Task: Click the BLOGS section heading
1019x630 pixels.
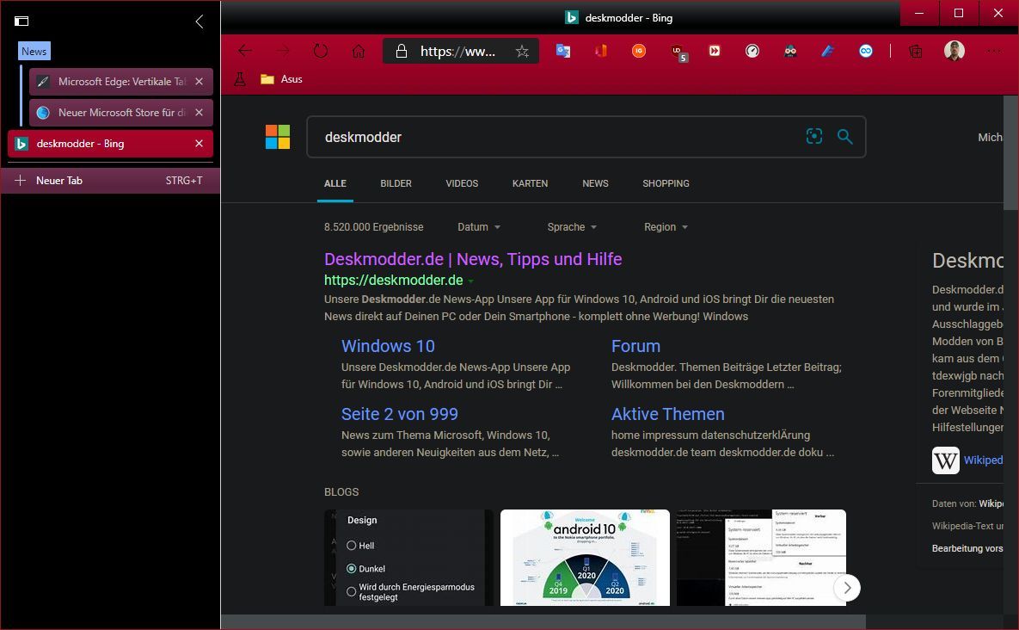Action: click(341, 492)
